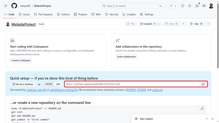Viewport: 219px width, 123px height.
Task: Open the user profile avatar menu
Action: click(x=211, y=6)
